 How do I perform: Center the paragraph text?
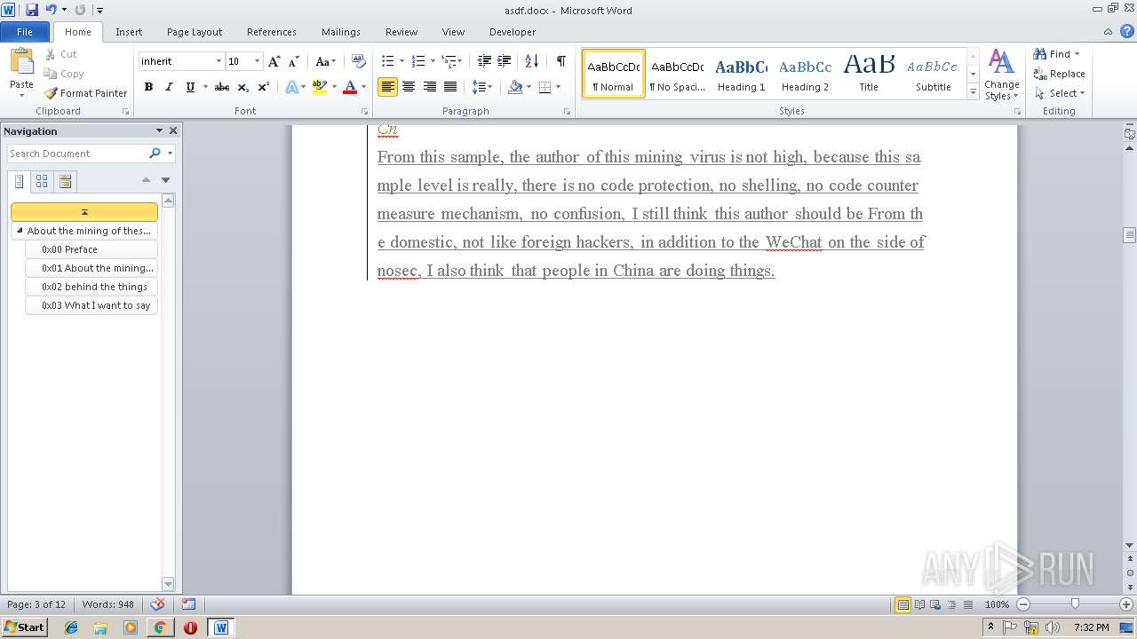[409, 87]
